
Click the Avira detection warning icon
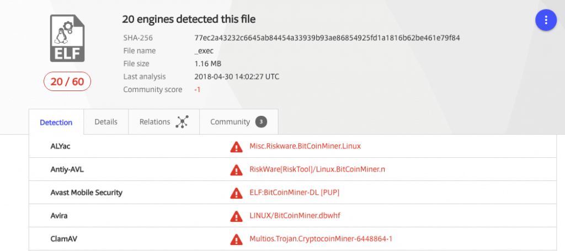(236, 216)
